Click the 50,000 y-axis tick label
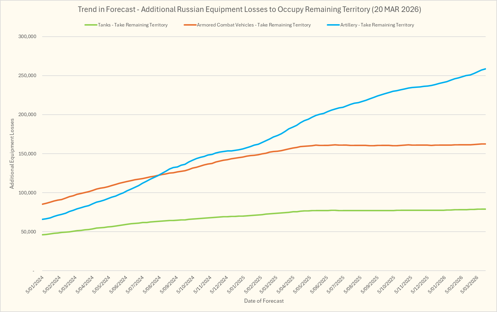 28,232
